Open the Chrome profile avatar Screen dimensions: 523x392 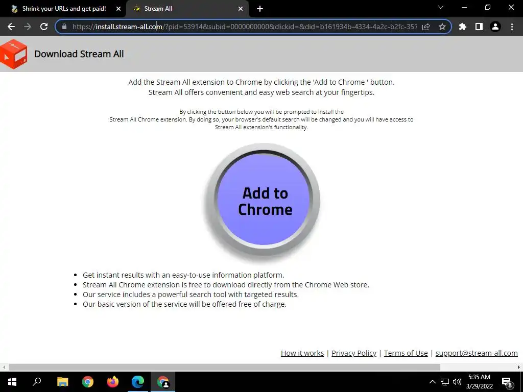[495, 27]
